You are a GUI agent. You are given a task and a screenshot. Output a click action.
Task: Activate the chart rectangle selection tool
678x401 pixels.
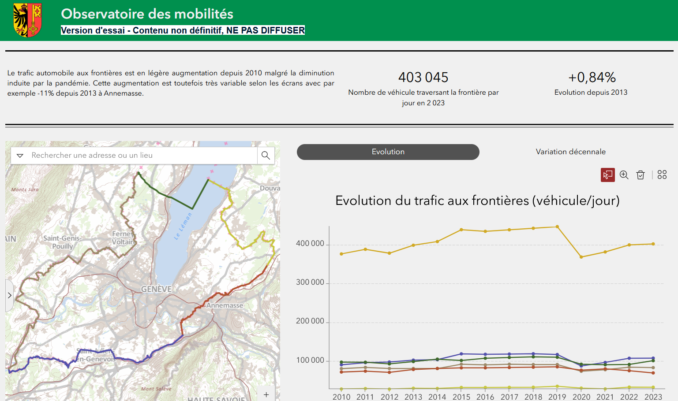pos(607,175)
